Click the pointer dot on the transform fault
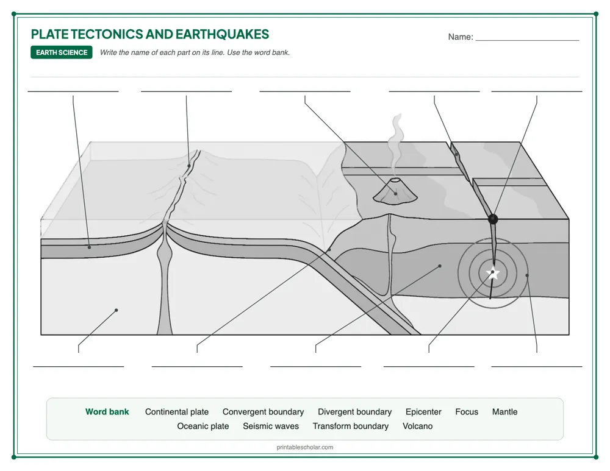 click(457, 154)
